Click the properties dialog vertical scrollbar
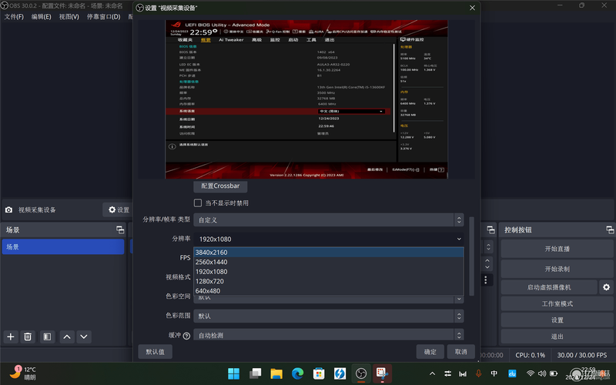 coord(471,256)
